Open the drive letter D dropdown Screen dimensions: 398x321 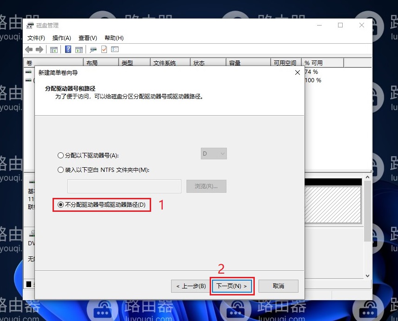(214, 154)
